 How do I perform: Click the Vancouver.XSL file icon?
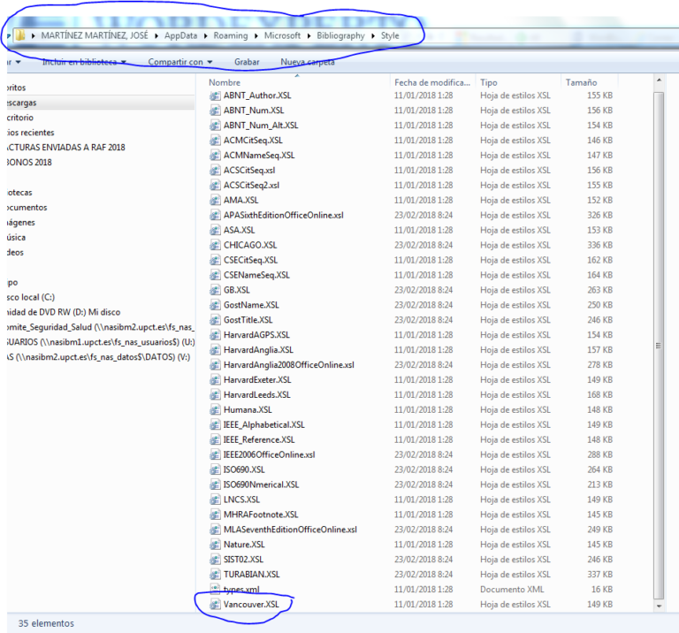[x=215, y=604]
